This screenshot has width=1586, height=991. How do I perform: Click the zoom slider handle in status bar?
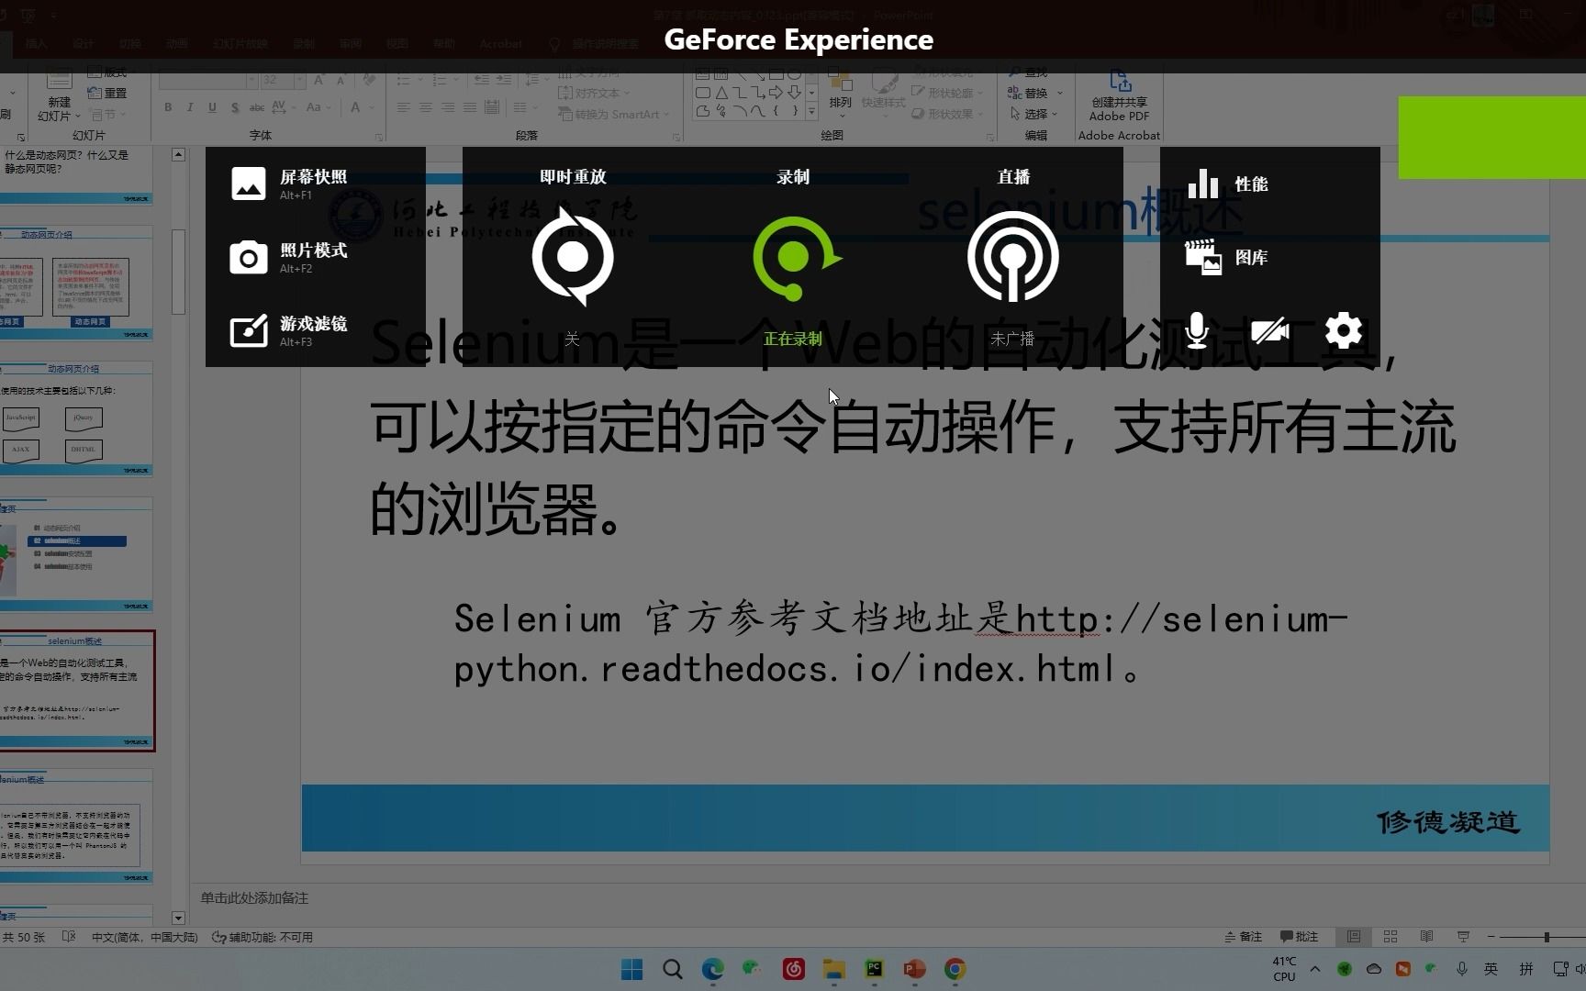tap(1547, 937)
